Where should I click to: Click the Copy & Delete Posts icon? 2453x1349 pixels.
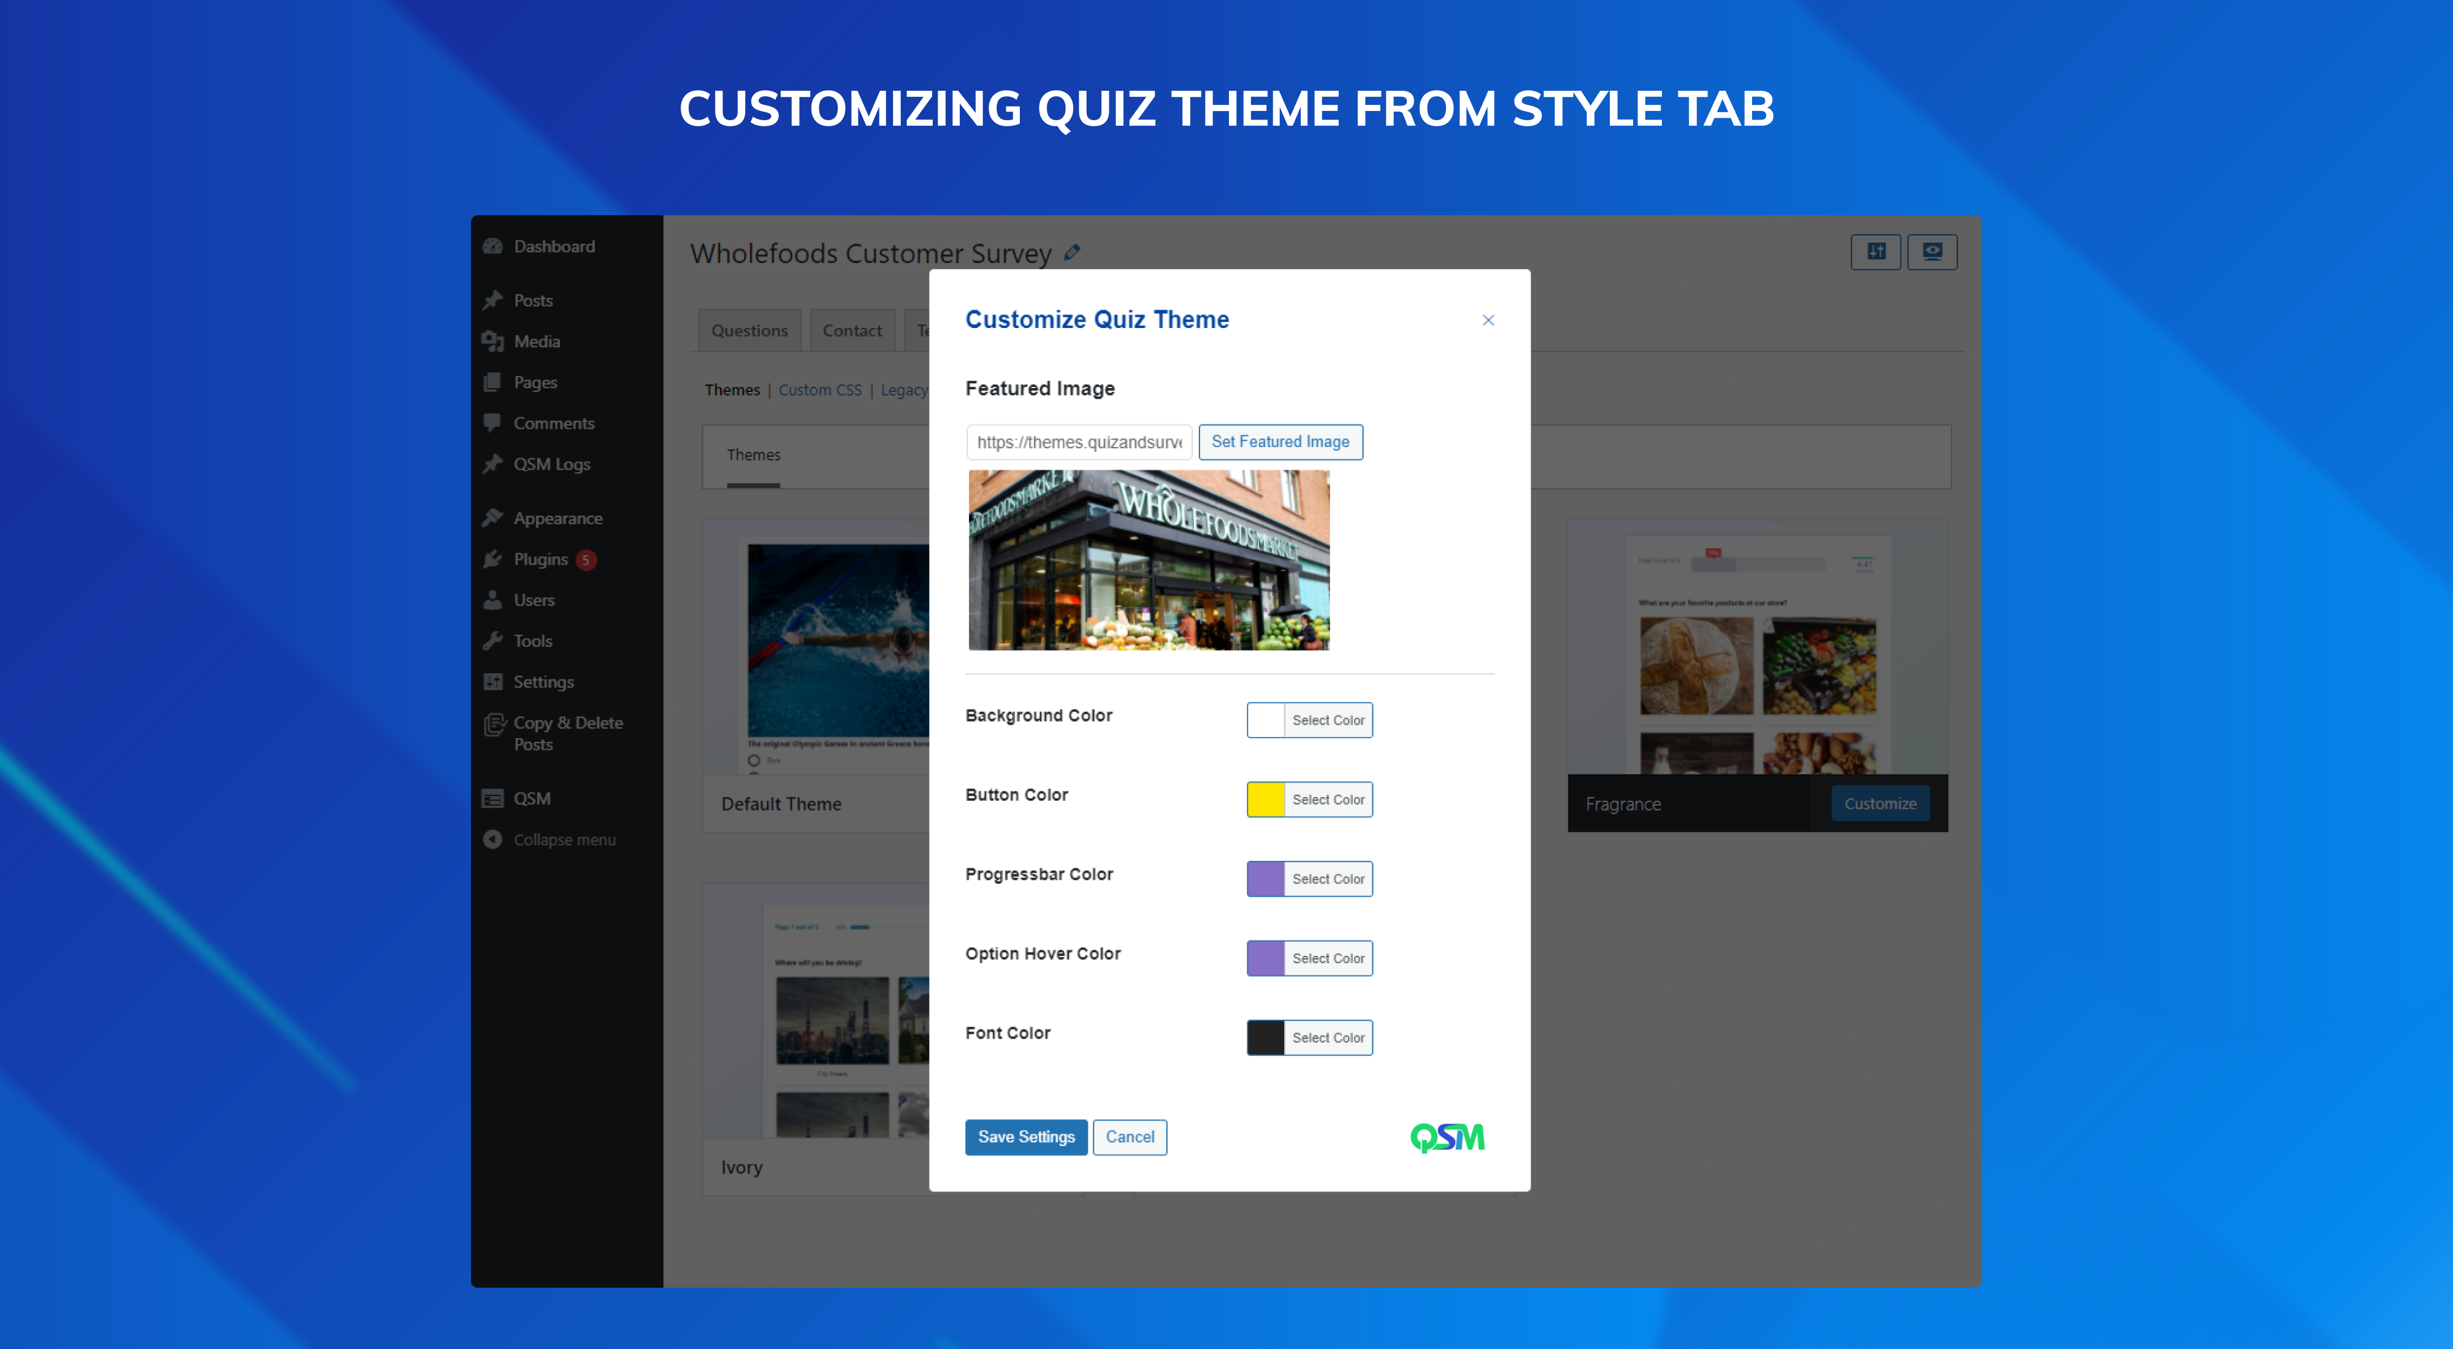click(494, 725)
